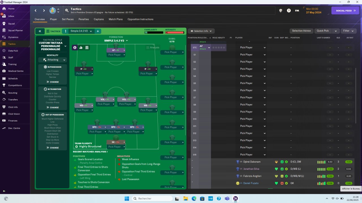Navigate forward with the right arrow

(x=44, y=10)
